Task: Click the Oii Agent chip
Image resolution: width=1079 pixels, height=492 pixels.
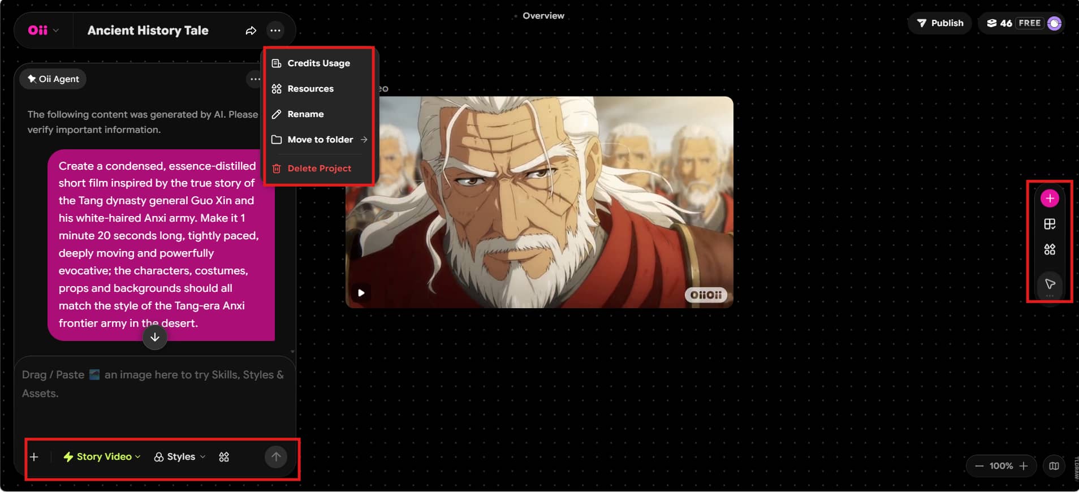Action: point(53,79)
